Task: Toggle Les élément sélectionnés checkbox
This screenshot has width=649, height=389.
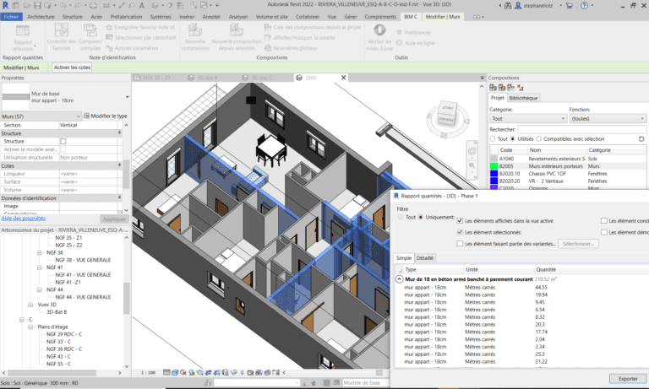Action: coord(460,232)
